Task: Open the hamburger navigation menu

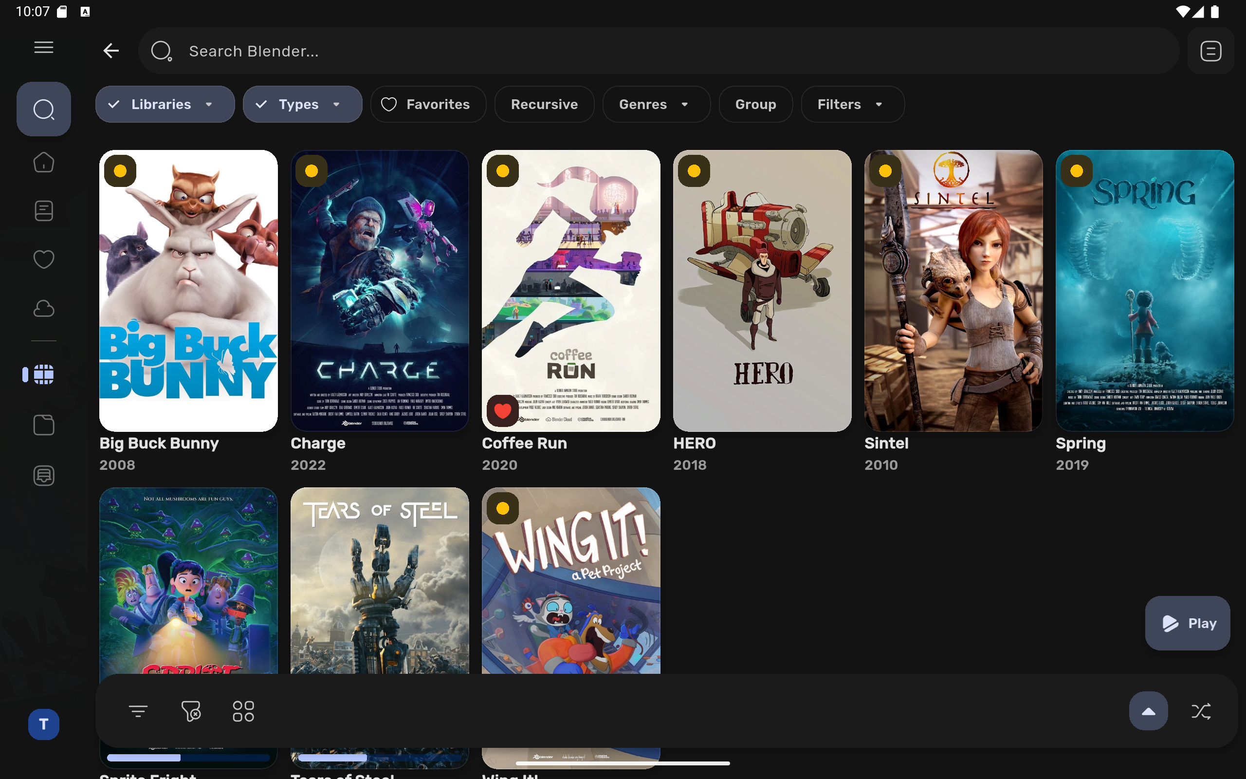Action: [x=44, y=48]
